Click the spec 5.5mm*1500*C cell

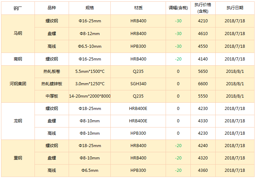coord(90,71)
